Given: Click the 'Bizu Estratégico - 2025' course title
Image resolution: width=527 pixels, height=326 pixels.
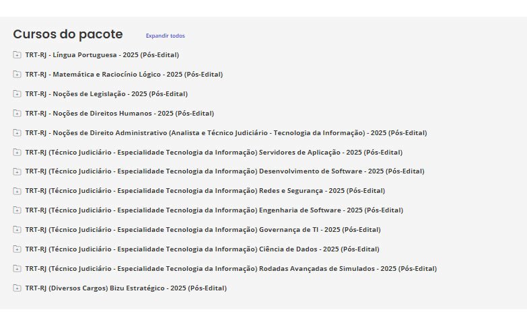Looking at the screenshot, I should pyautogui.click(x=126, y=288).
